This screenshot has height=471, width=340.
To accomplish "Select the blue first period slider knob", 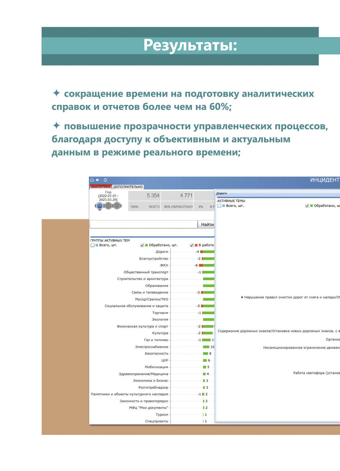I will coord(100,206).
